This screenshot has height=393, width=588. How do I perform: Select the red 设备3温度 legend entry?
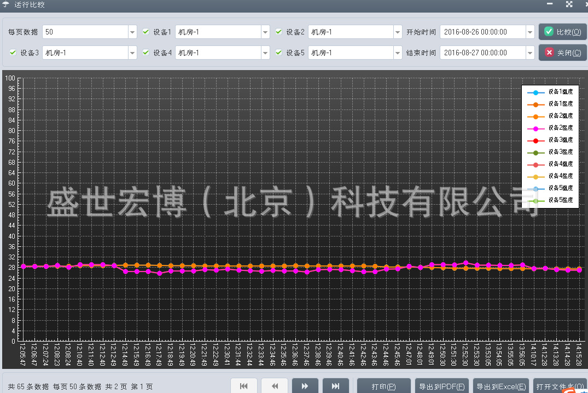550,140
